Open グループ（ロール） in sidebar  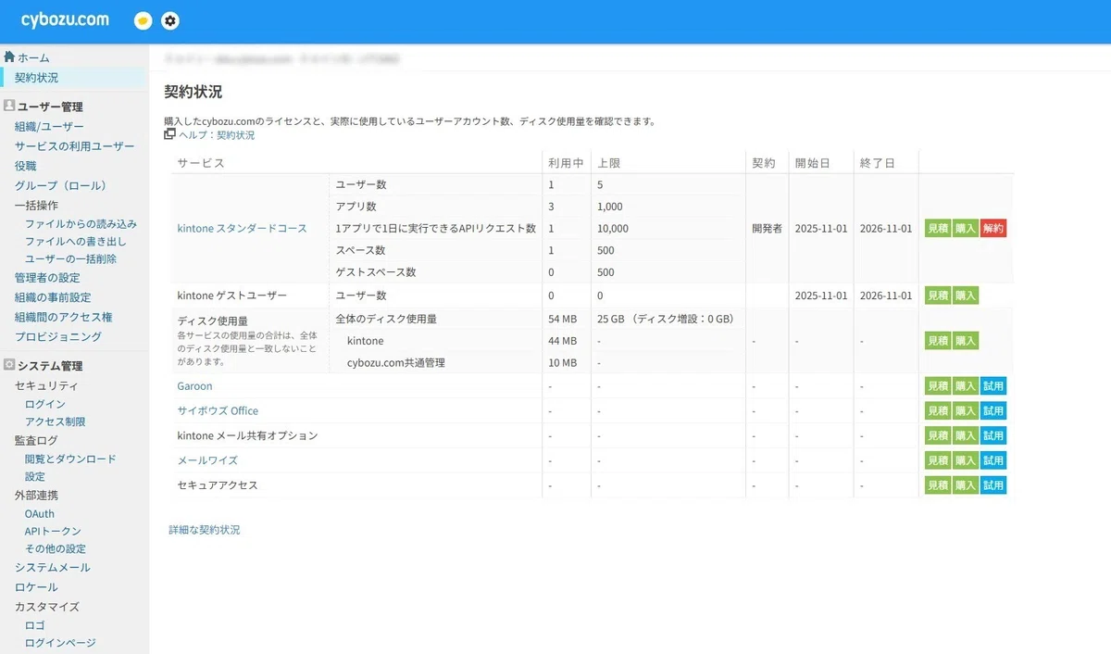click(x=63, y=185)
